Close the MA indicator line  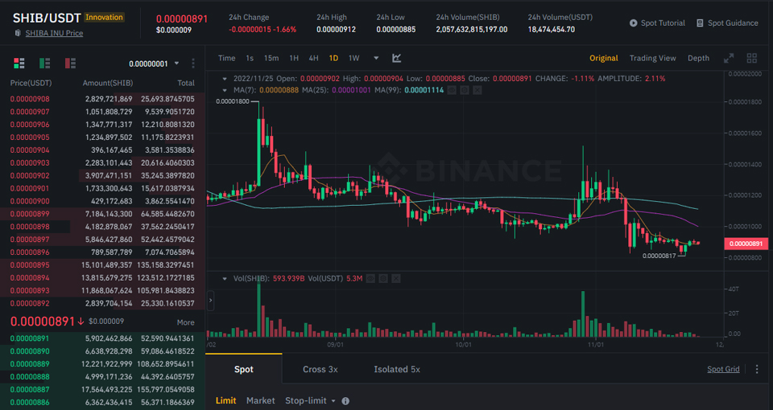point(478,90)
